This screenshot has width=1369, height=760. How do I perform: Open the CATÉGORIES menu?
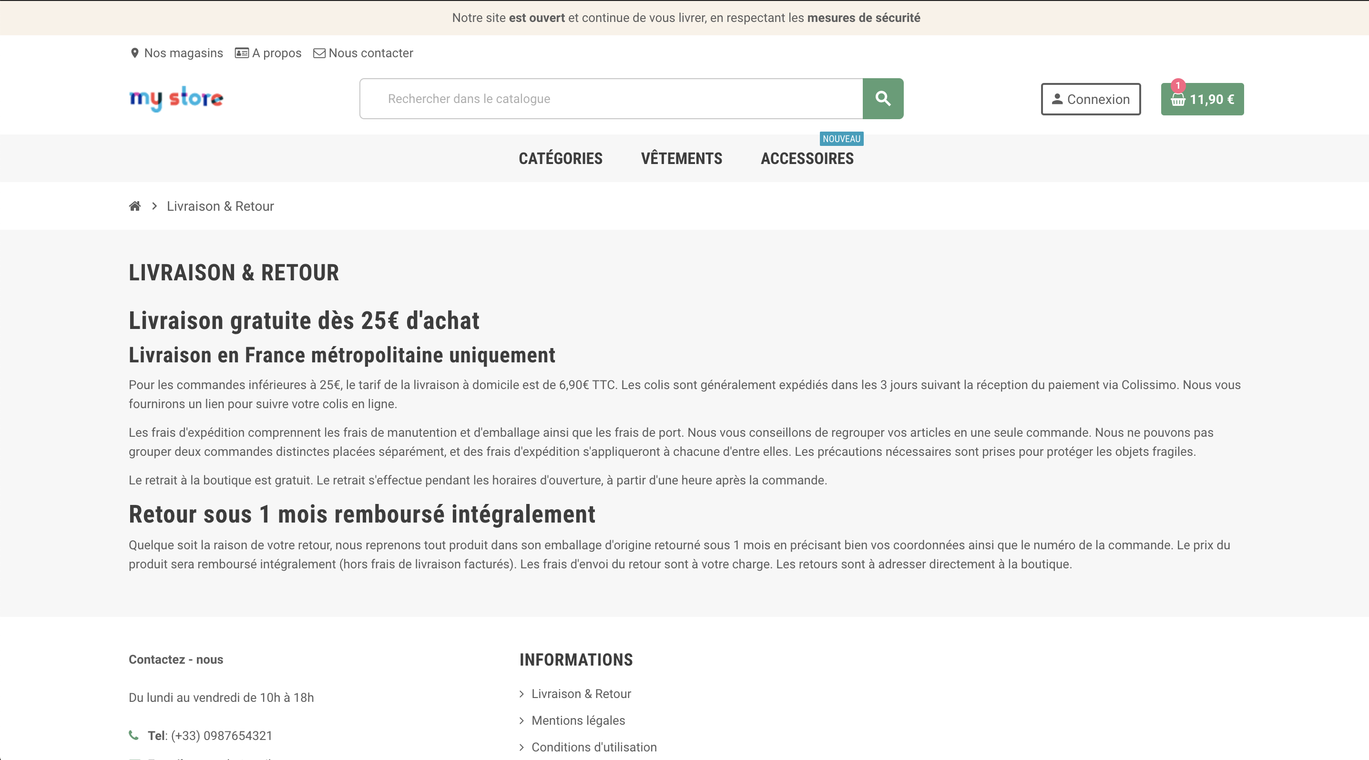point(560,158)
